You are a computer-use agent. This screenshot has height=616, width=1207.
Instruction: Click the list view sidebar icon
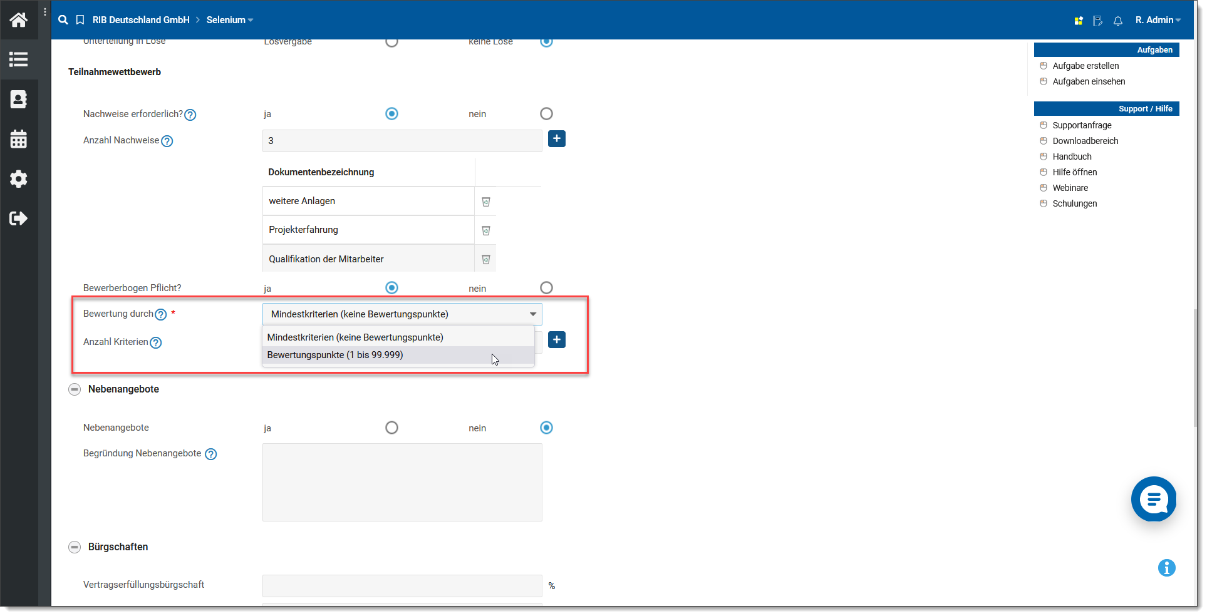click(x=19, y=59)
